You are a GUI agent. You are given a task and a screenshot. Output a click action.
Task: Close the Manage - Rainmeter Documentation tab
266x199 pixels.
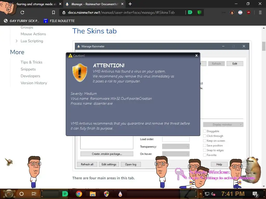coord(122,4)
